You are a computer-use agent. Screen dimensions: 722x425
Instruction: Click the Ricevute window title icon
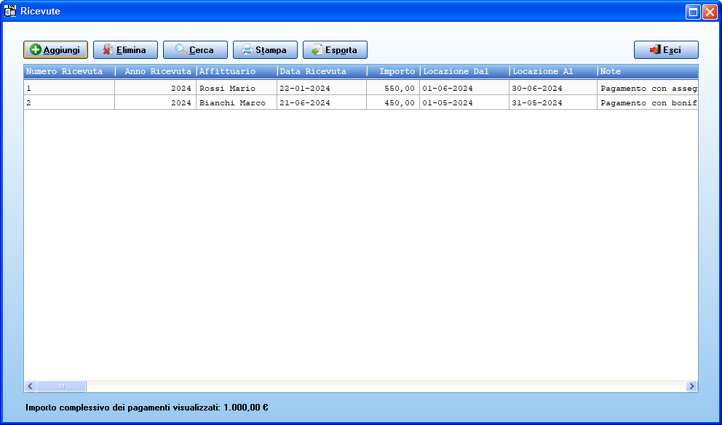click(10, 11)
